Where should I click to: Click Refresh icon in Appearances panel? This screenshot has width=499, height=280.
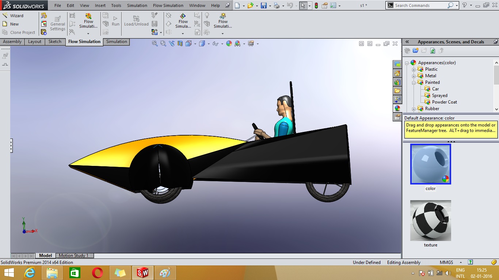(433, 51)
